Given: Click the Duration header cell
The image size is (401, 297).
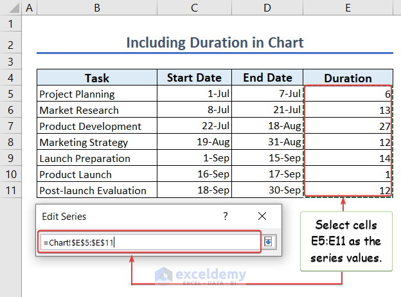Looking at the screenshot, I should click(x=348, y=78).
